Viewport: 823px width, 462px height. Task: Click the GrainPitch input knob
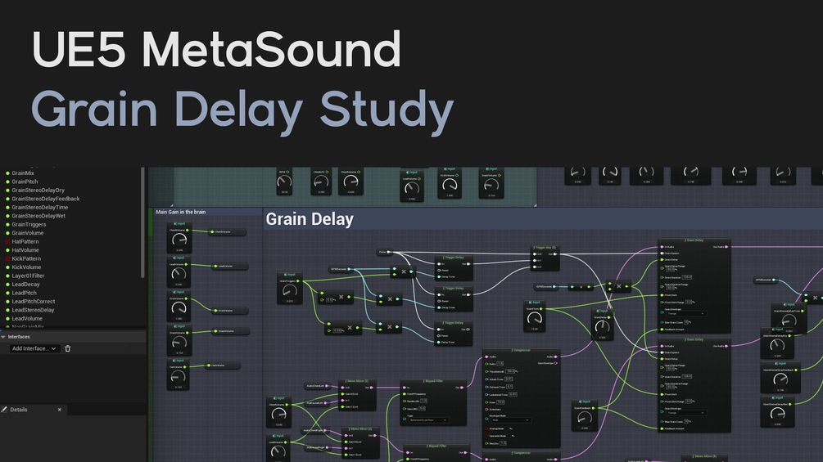[534, 318]
